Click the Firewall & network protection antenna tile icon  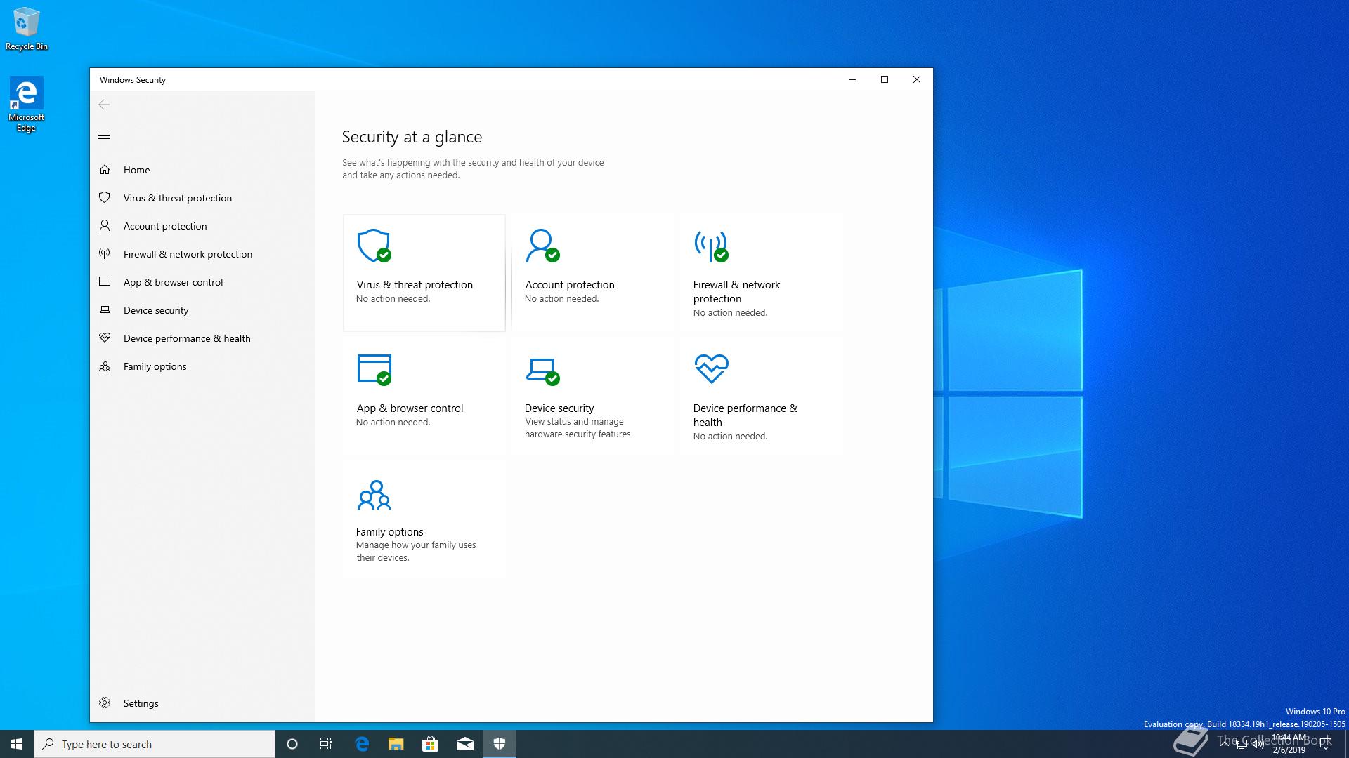click(711, 246)
